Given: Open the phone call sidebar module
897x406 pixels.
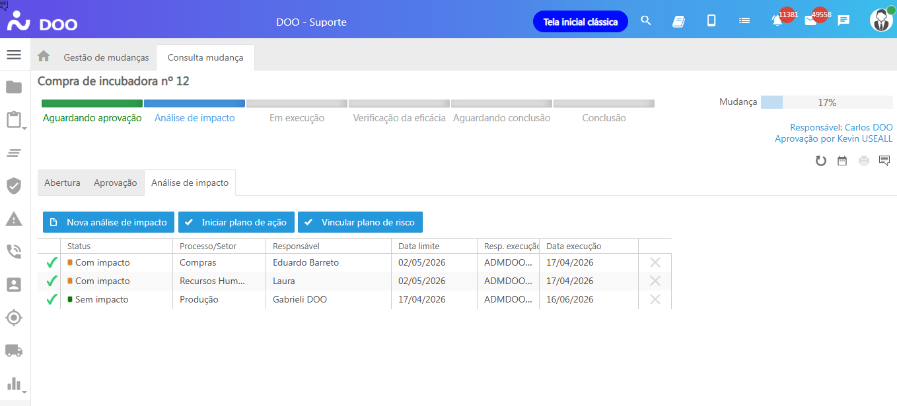Looking at the screenshot, I should click(x=14, y=252).
